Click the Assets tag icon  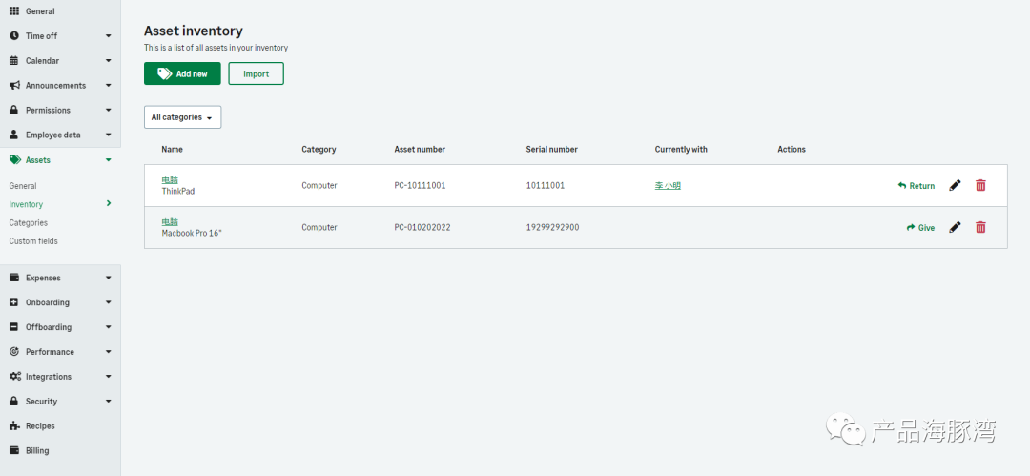[15, 159]
